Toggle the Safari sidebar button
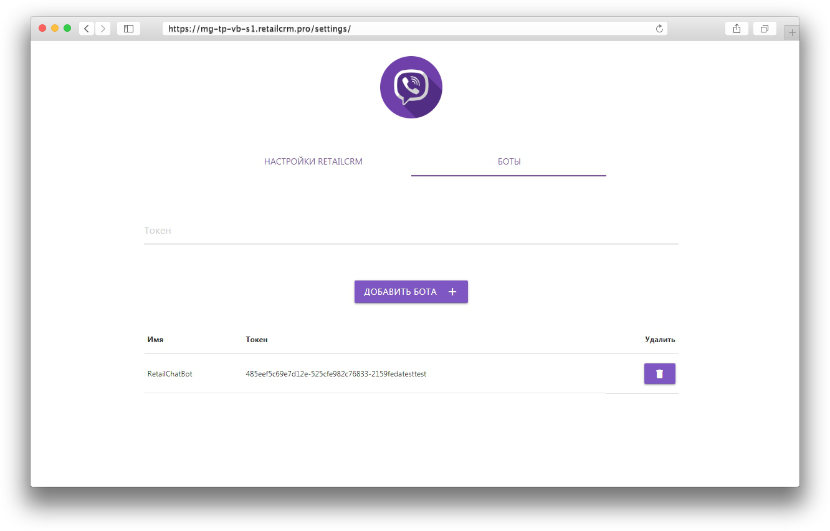Screen dimensions: 830x531 pyautogui.click(x=128, y=29)
